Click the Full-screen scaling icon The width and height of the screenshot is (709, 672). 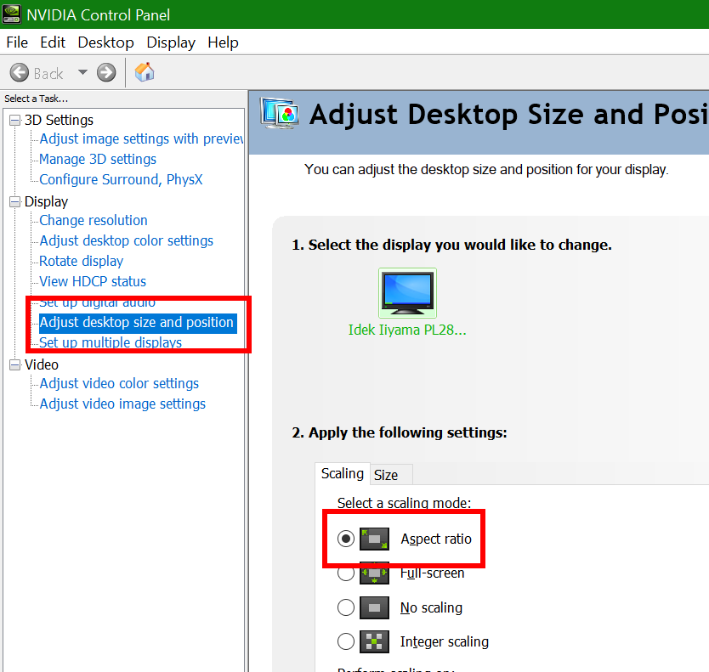374,573
